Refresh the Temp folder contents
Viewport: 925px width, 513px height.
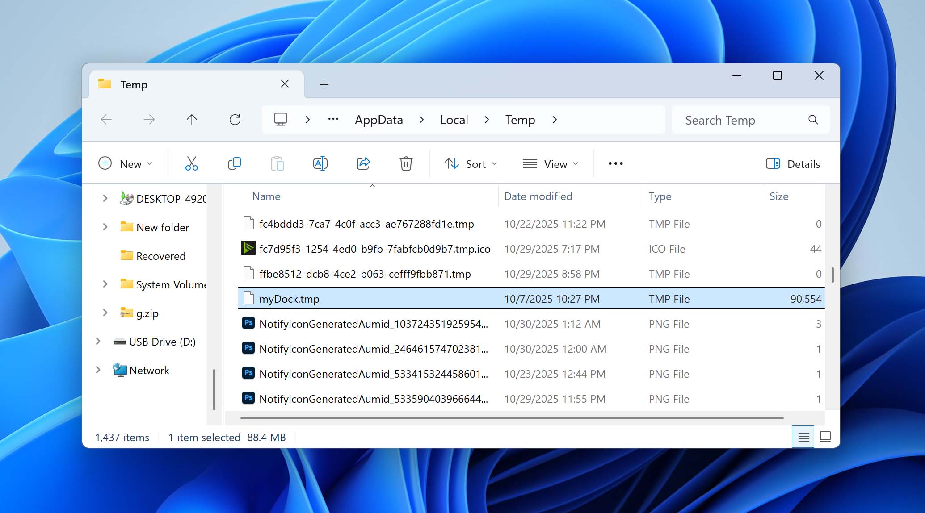[x=235, y=120]
